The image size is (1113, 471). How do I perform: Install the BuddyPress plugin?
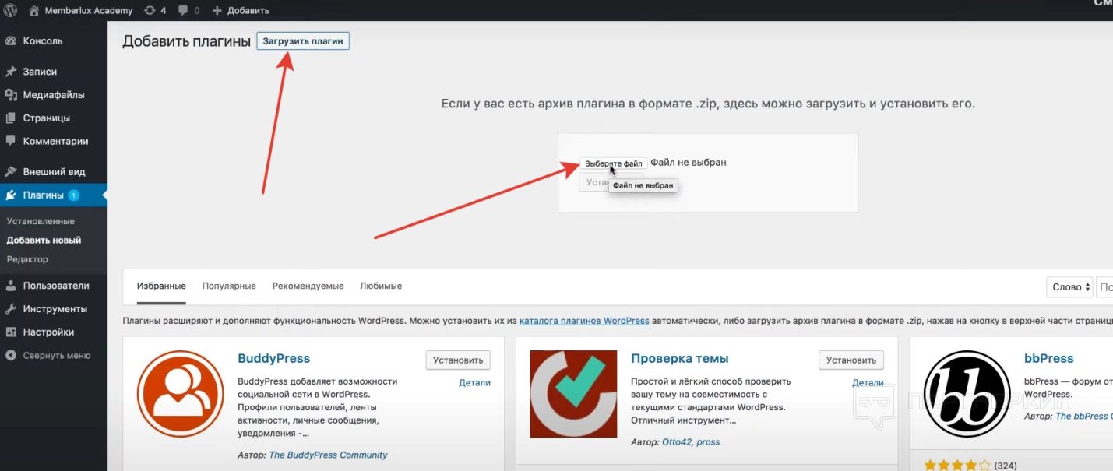click(x=458, y=360)
